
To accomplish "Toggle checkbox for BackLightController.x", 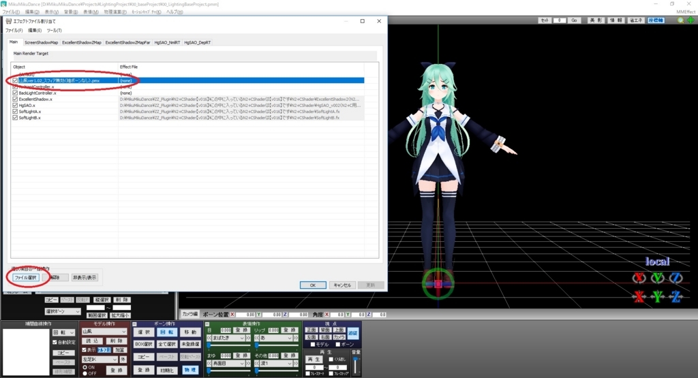I will 15,93.
